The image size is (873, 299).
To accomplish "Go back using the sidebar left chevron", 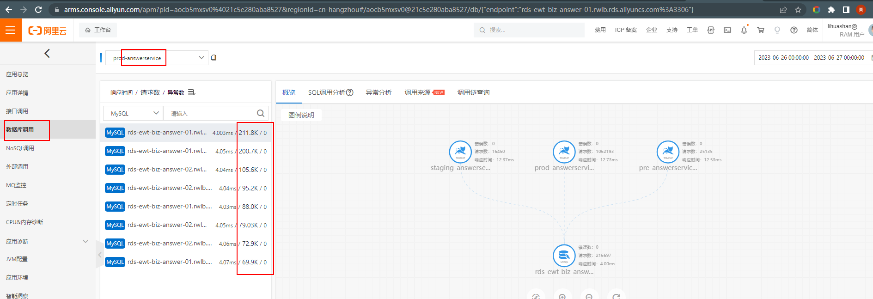I will point(47,53).
